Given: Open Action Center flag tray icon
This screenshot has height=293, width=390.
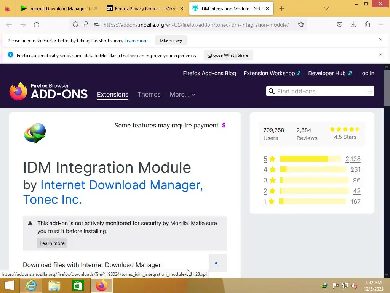Looking at the screenshot, I should 336,285.
